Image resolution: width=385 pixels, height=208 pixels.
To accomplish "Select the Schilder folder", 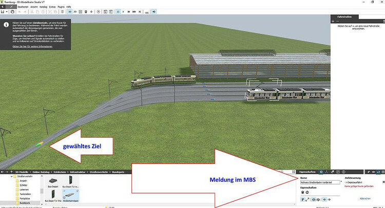I will pyautogui.click(x=24, y=185).
